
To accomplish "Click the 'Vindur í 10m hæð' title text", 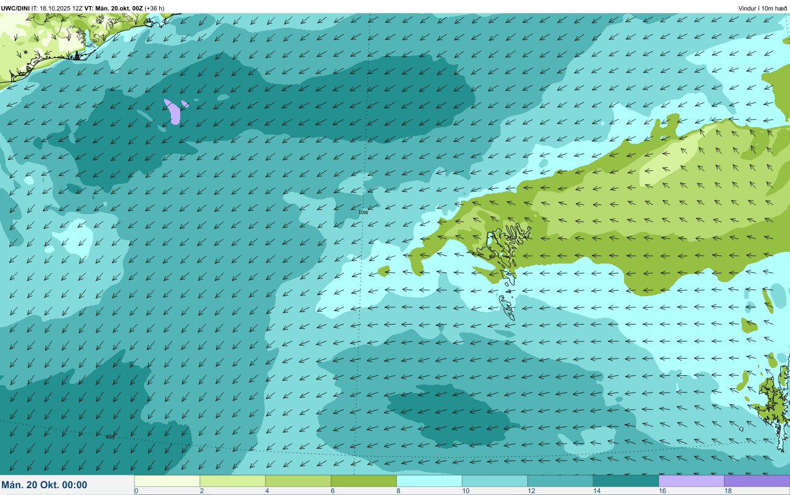I will [x=762, y=8].
